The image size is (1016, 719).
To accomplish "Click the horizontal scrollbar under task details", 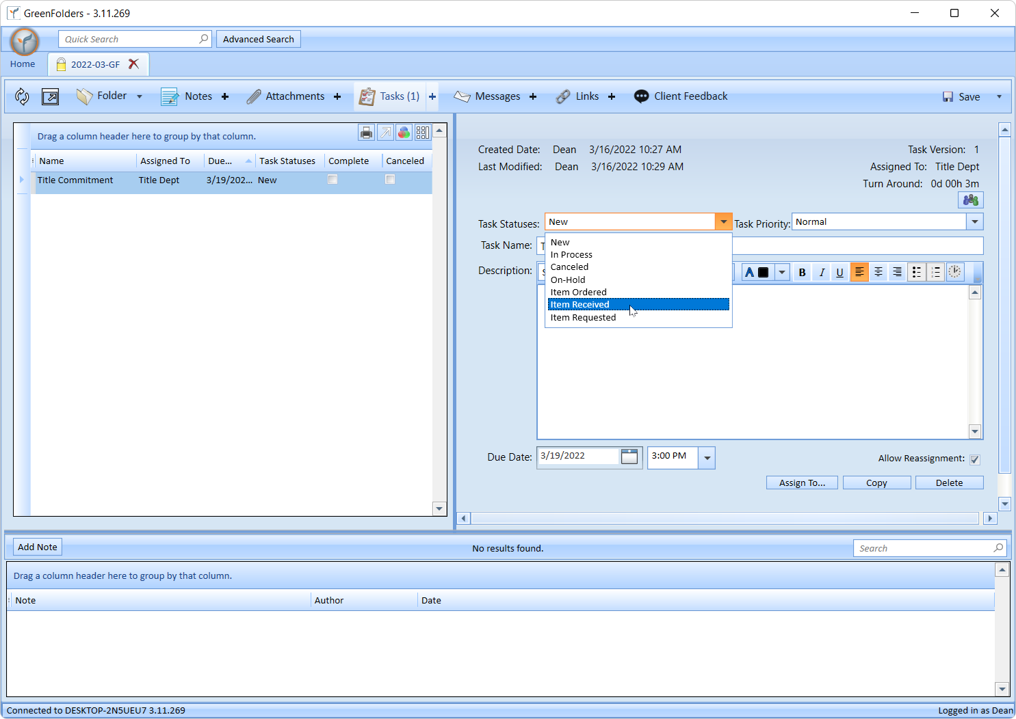I will [727, 519].
